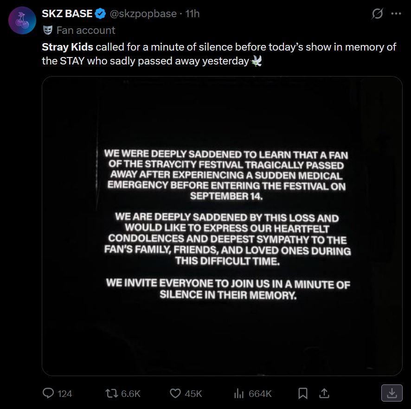This screenshot has height=409, width=411.
Task: Repost the tweet with the retweet icon
Action: (x=112, y=393)
